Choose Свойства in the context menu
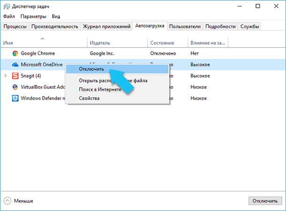This screenshot has height=211, width=286. pyautogui.click(x=117, y=98)
